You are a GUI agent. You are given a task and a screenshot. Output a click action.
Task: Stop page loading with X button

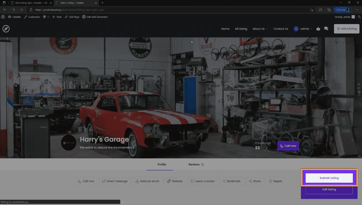click(22, 10)
